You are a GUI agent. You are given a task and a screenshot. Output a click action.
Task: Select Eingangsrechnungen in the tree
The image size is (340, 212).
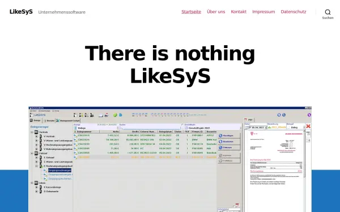tap(59, 171)
